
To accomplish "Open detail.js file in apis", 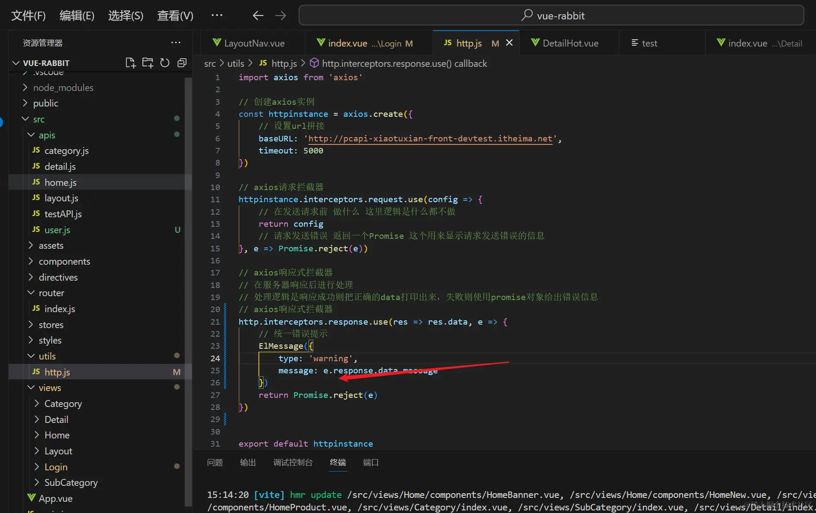I will [60, 166].
